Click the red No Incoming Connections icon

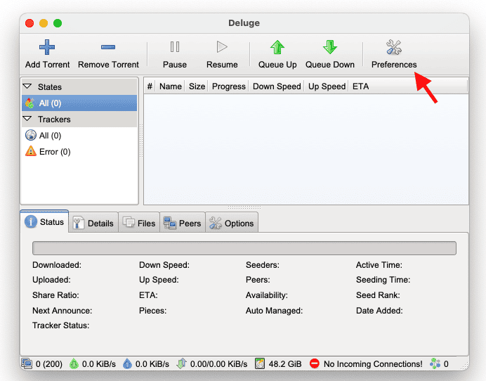click(315, 363)
